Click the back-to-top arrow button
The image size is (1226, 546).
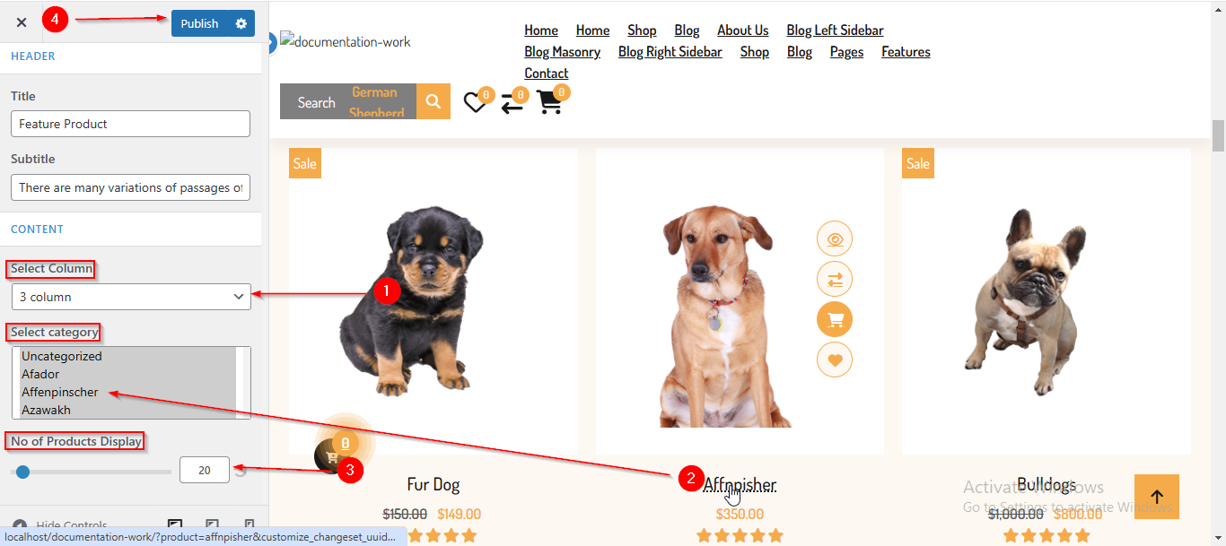pos(1157,497)
